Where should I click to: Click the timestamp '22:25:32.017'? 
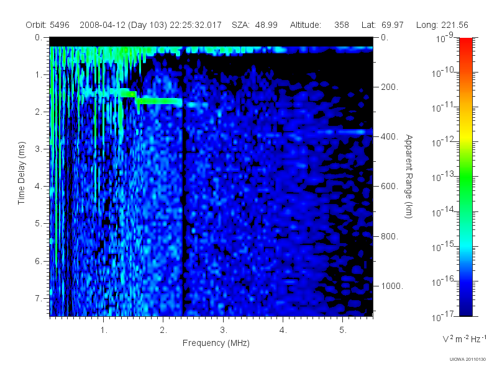pos(196,25)
